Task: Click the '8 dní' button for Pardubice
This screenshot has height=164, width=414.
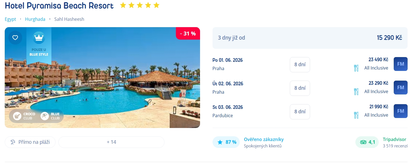Action: (x=300, y=112)
